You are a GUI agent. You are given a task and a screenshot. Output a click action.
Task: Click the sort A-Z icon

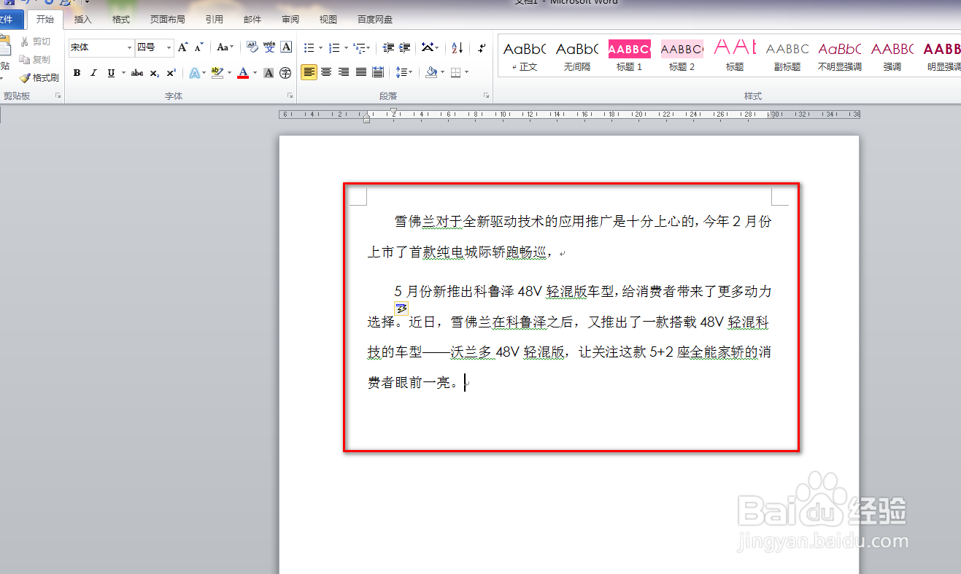click(x=458, y=48)
